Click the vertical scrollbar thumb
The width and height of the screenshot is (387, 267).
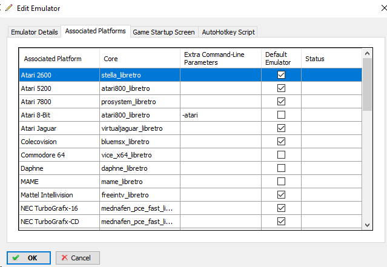[x=367, y=85]
